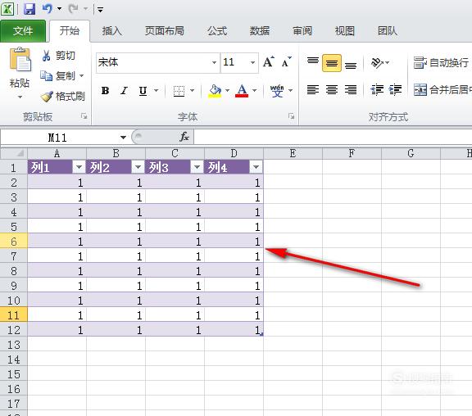472x416 pixels.
Task: Click the Select All corner triangle
Action: 20,154
